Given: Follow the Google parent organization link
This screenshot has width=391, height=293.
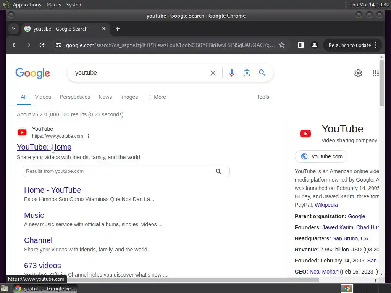Looking at the screenshot, I should 356,216.
